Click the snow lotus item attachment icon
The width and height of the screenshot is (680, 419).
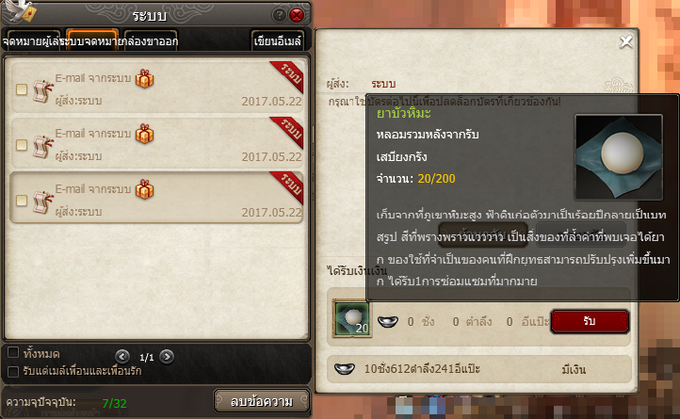coord(351,319)
